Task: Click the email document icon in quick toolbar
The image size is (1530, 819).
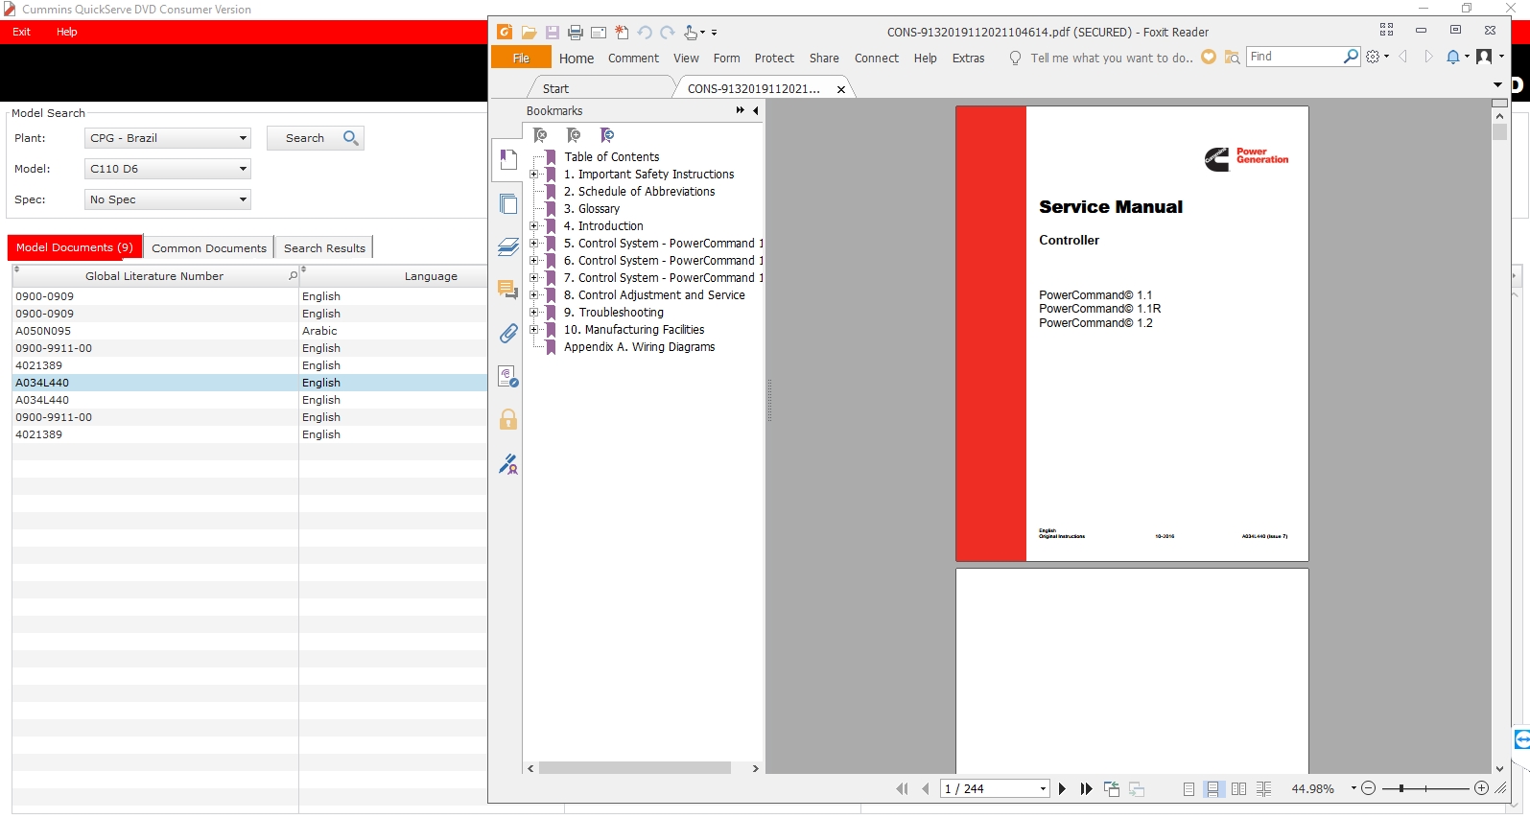Action: click(x=599, y=33)
